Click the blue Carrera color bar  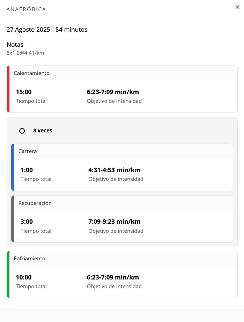[13, 167]
